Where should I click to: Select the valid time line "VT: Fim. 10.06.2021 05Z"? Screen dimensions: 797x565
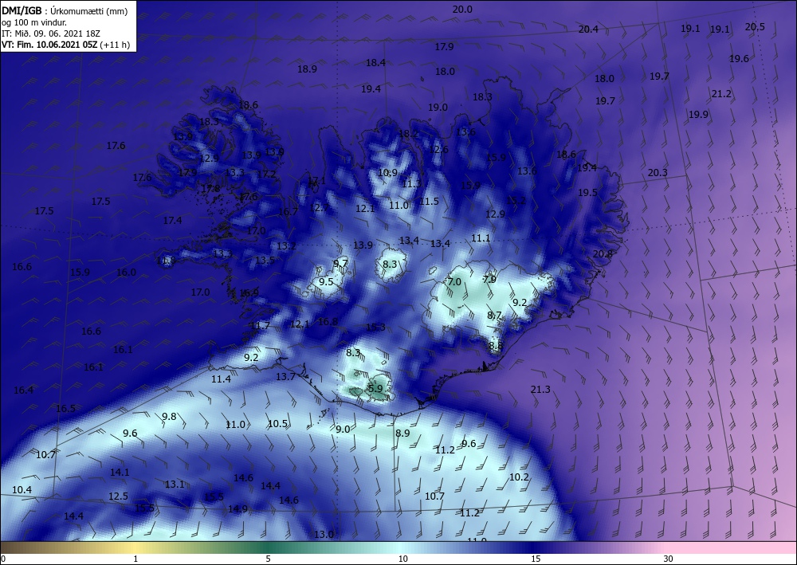[51, 45]
